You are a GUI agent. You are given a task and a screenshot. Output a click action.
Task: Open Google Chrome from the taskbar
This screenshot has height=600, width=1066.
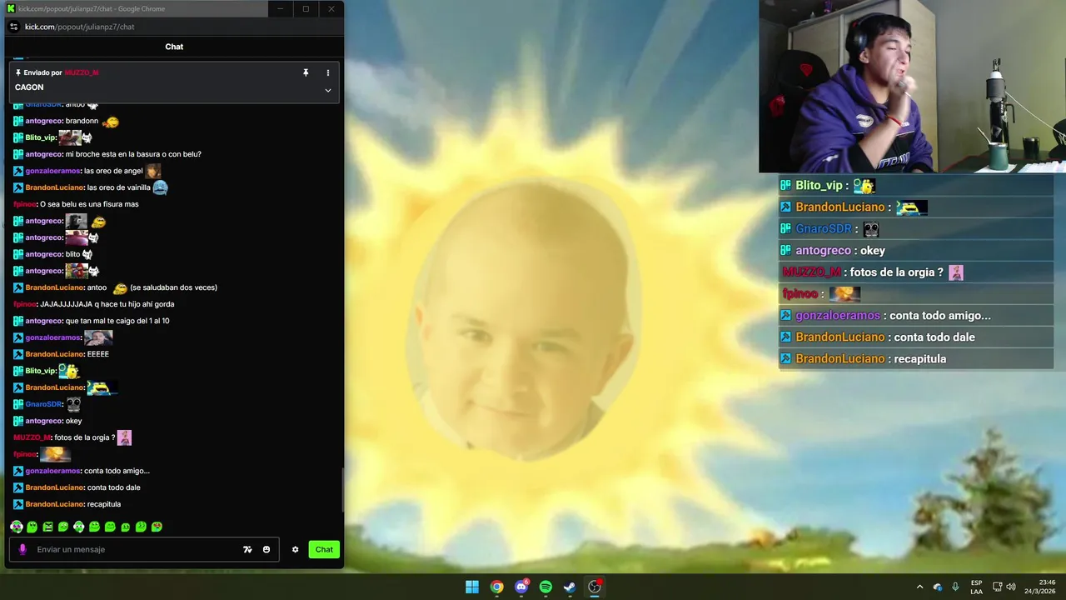tap(496, 587)
